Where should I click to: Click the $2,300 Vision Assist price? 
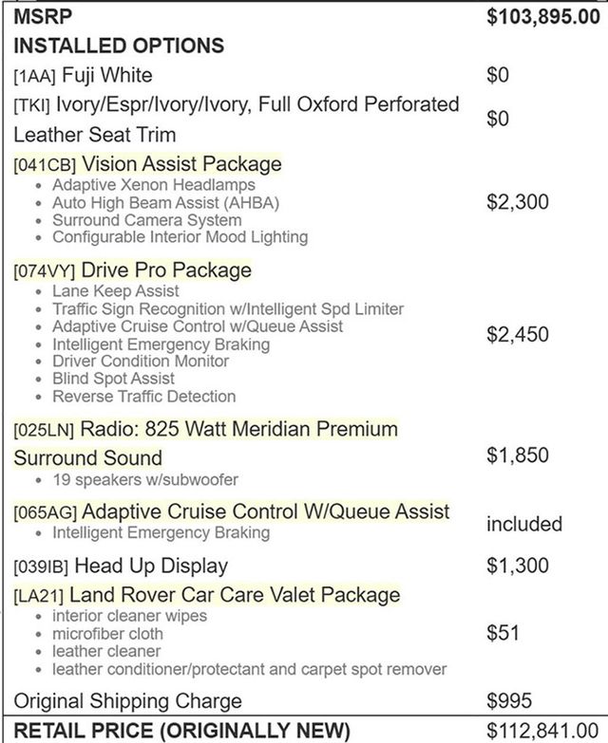tap(518, 201)
